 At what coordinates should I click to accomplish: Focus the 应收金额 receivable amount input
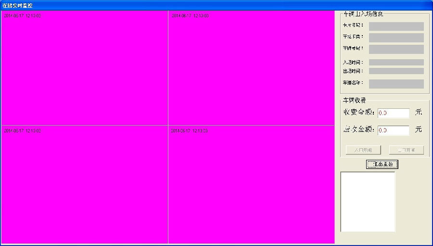pos(393,130)
